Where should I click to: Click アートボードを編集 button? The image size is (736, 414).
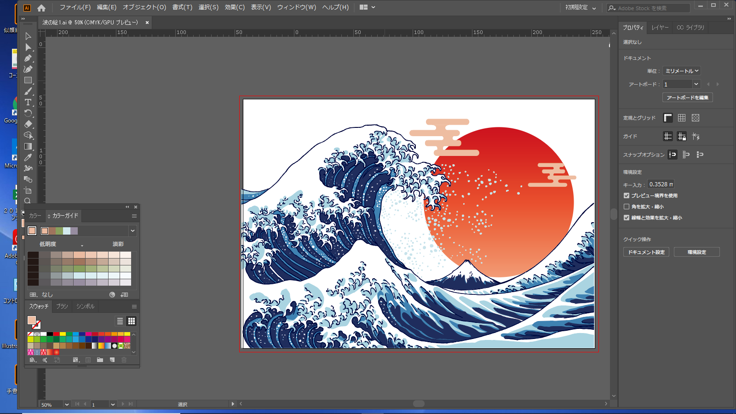(x=688, y=98)
